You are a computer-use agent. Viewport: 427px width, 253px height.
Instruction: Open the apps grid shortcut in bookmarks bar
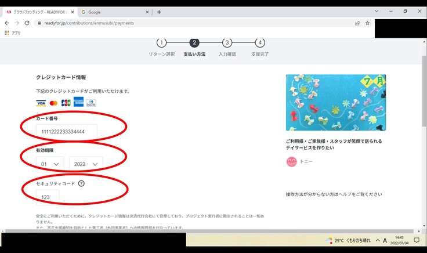click(7, 33)
